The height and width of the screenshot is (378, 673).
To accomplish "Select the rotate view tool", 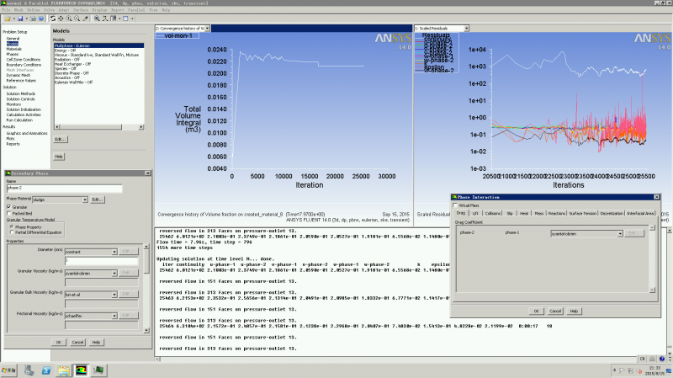I will click(53, 17).
